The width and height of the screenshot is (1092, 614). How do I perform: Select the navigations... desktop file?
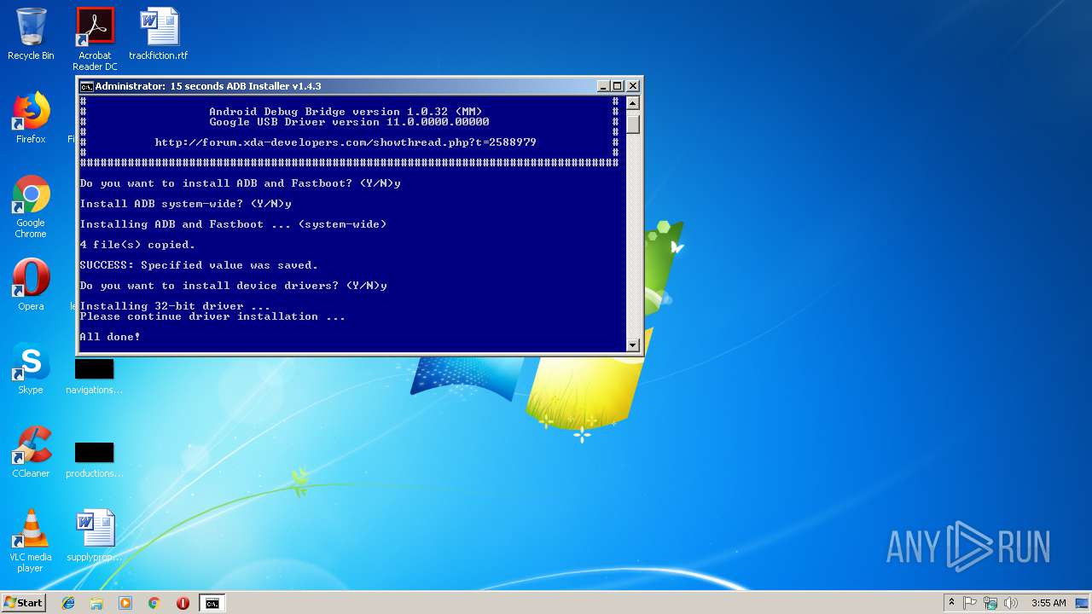pos(94,376)
